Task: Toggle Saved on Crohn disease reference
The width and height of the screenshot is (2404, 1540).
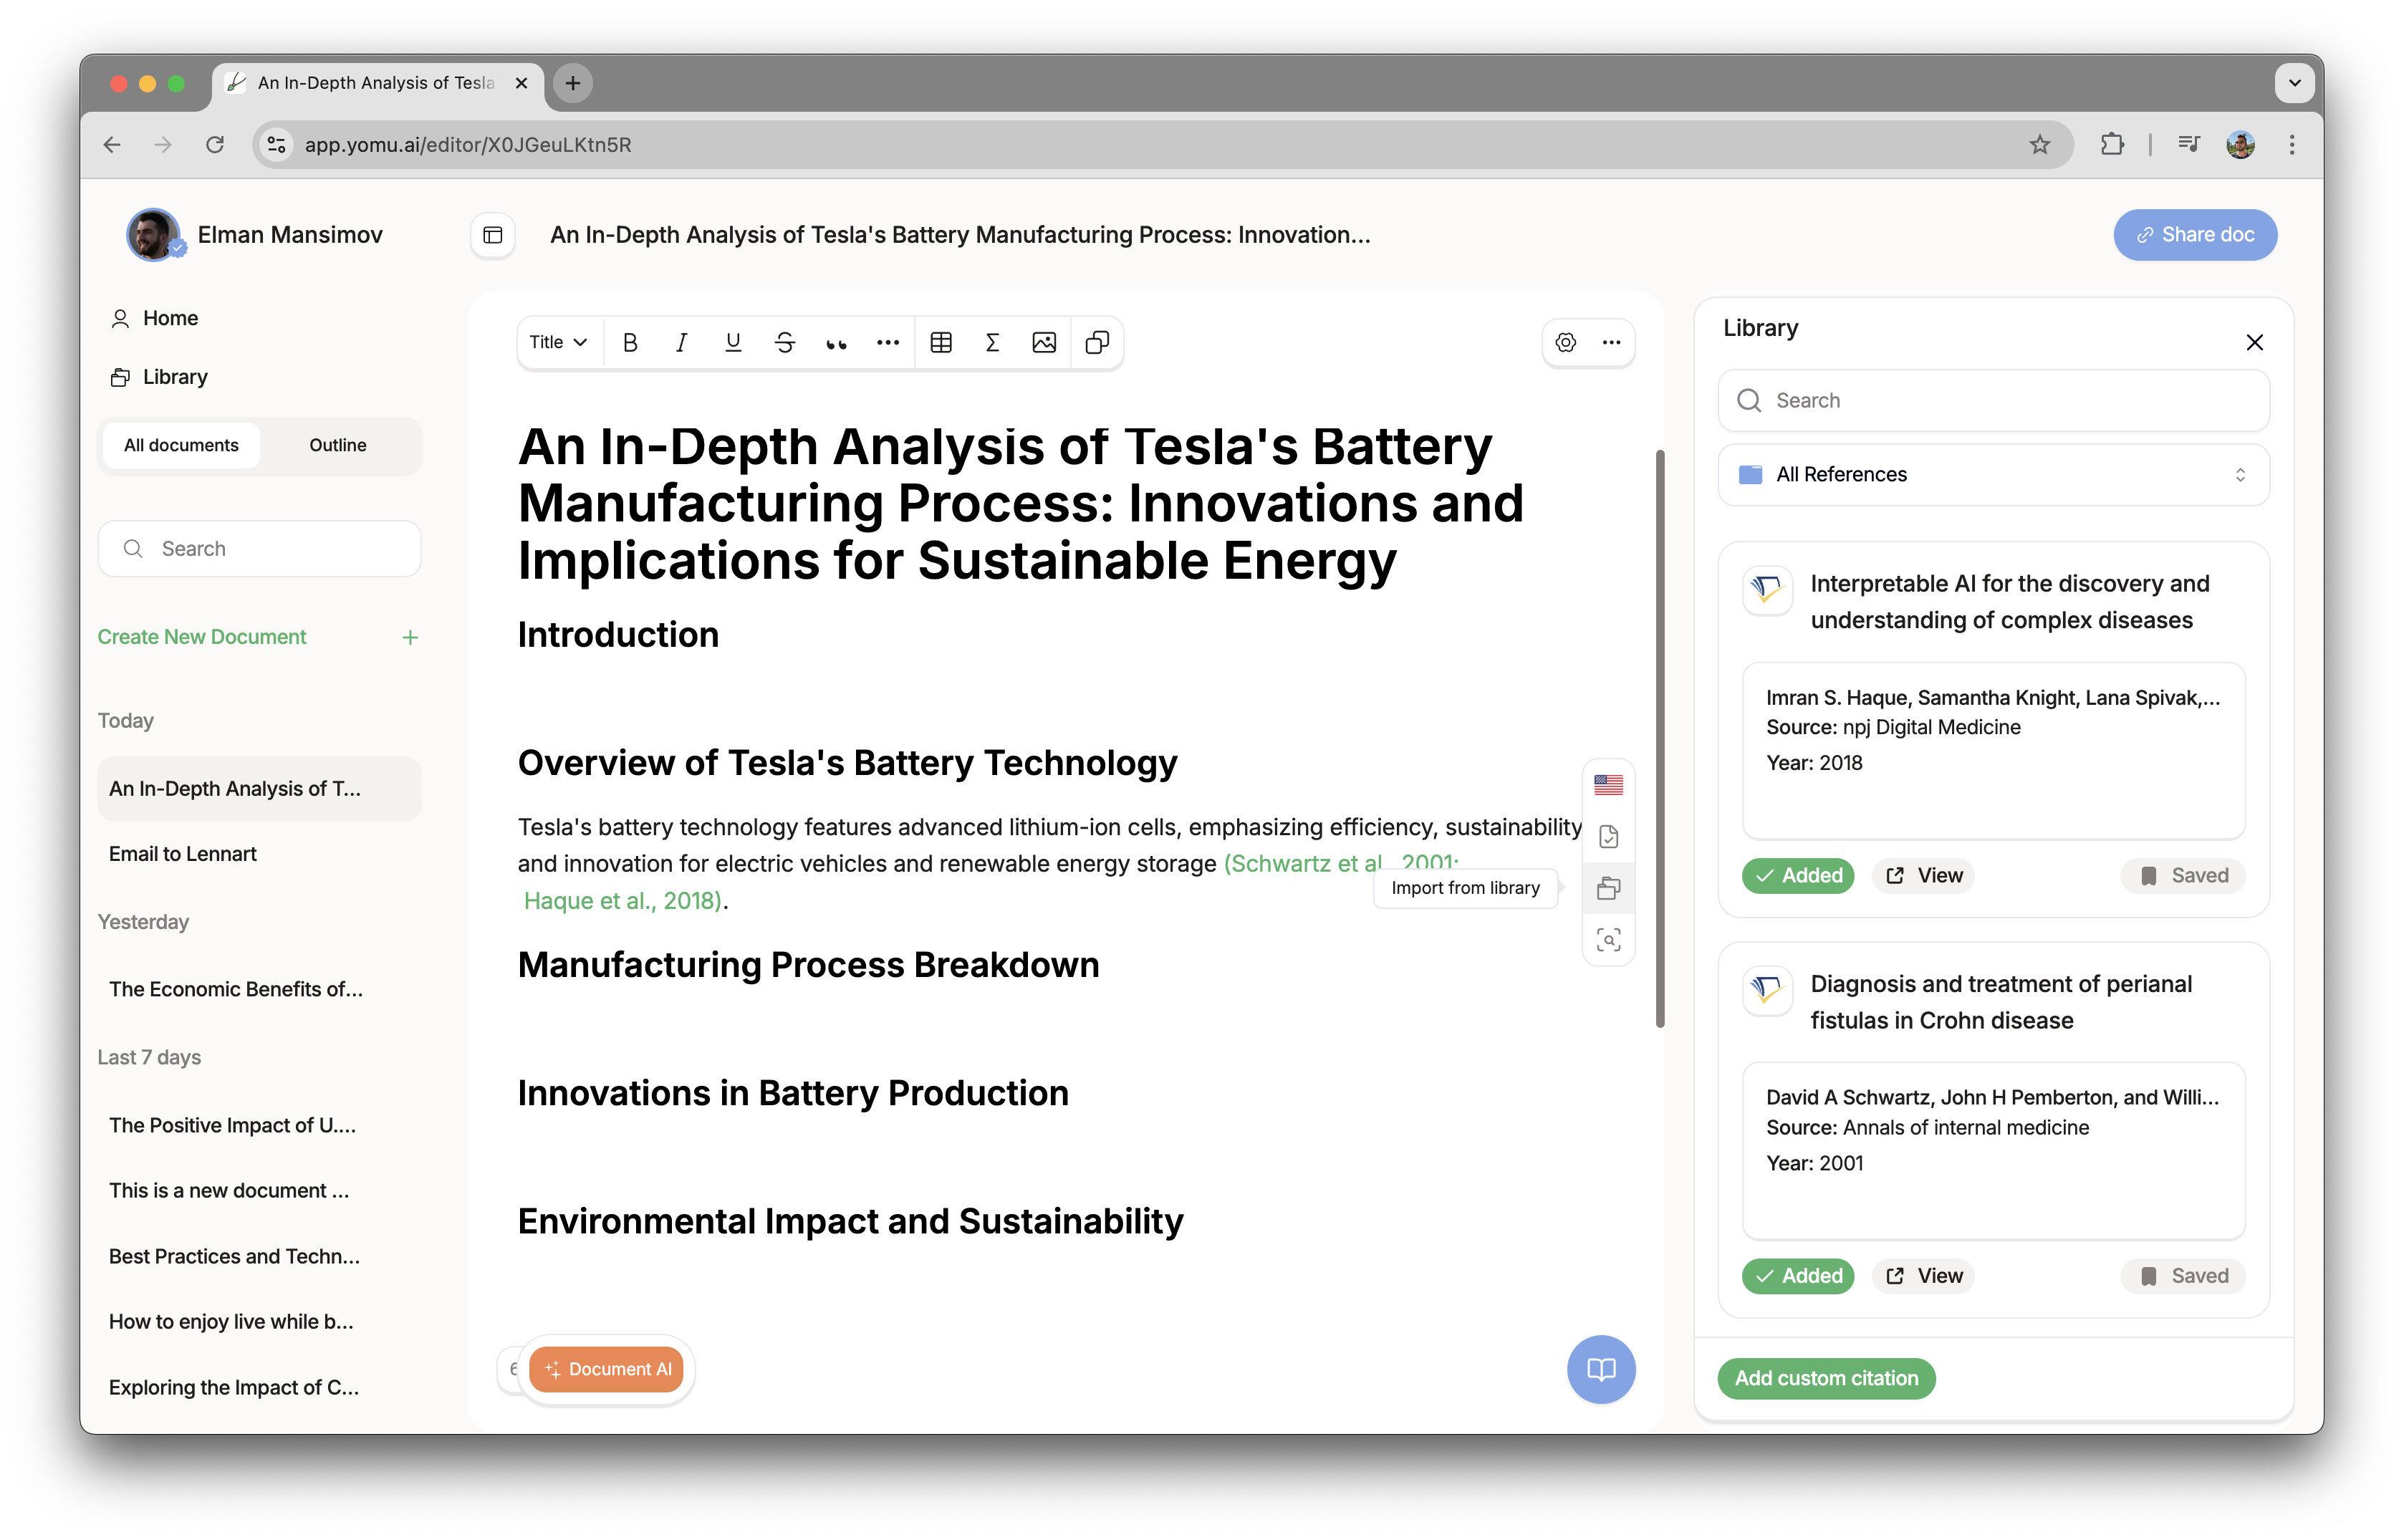Action: click(2184, 1275)
